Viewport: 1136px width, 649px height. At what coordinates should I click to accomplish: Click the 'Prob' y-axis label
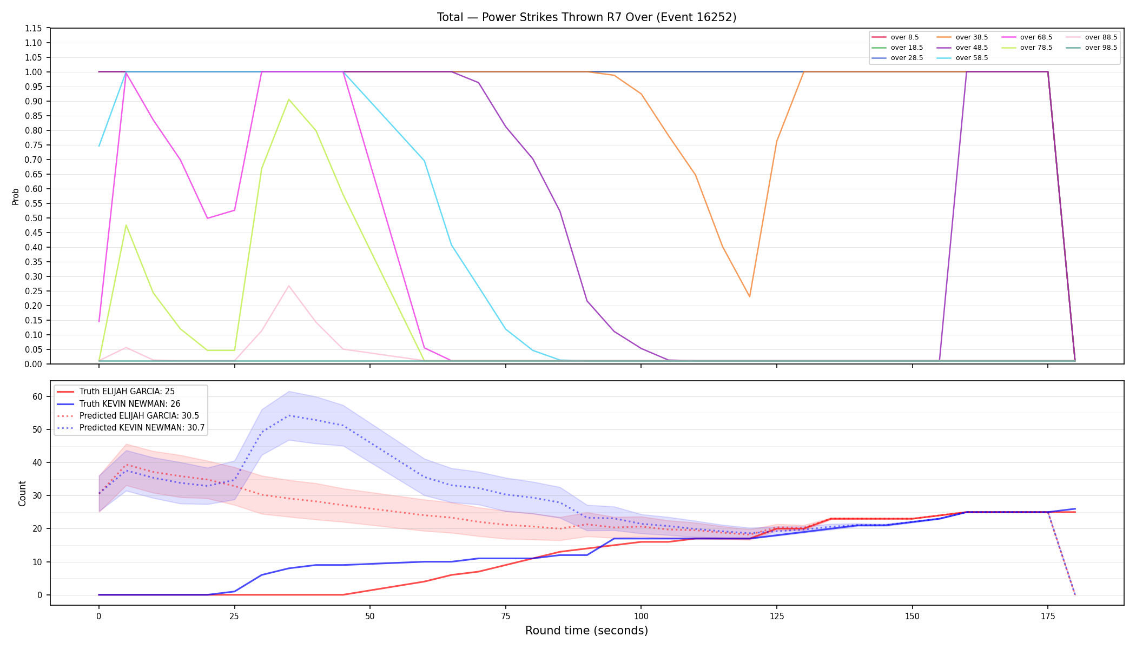pos(16,196)
